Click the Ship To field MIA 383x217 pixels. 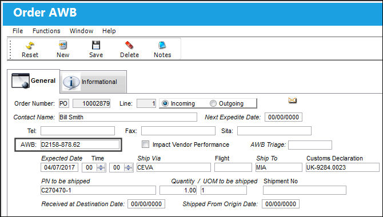279,168
